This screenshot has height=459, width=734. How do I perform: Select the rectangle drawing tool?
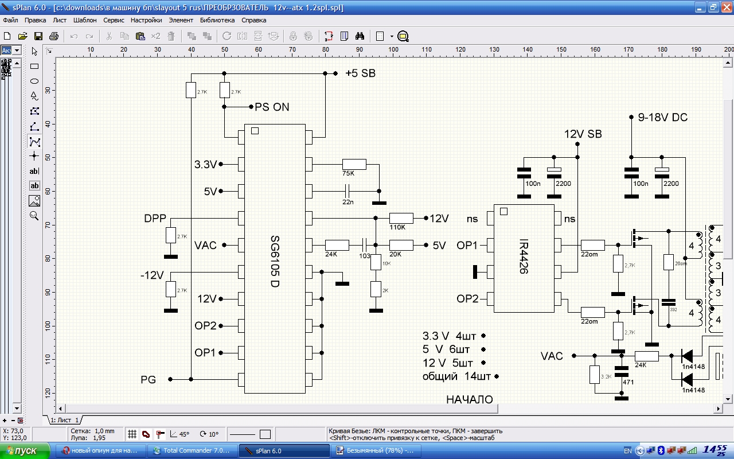click(x=34, y=67)
